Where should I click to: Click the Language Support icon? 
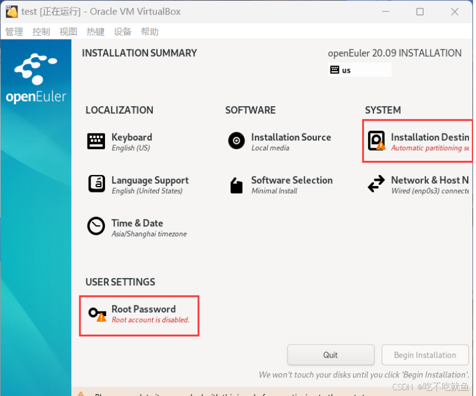(96, 184)
